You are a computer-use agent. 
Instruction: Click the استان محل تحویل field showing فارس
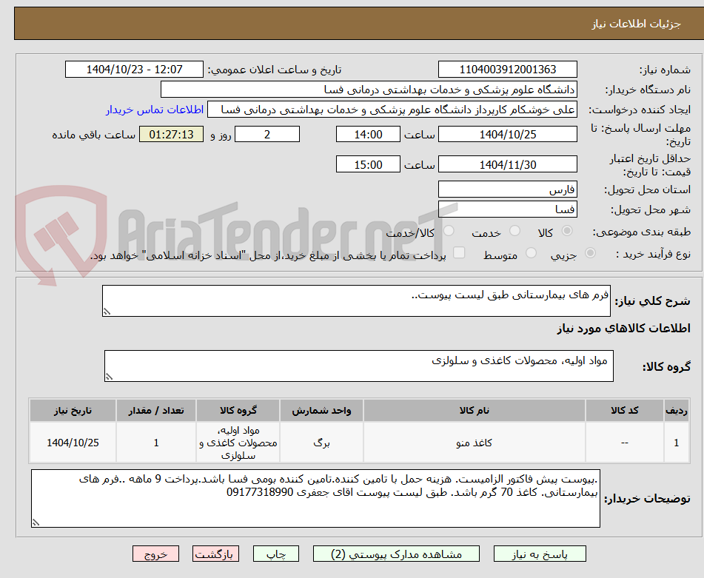[x=508, y=189]
